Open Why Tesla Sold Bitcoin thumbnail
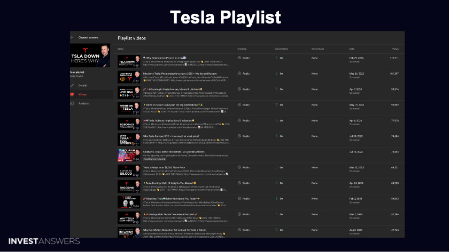 (x=129, y=140)
